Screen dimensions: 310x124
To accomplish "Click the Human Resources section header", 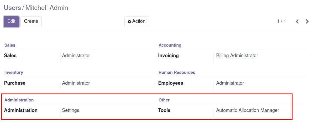I will pos(177,72).
